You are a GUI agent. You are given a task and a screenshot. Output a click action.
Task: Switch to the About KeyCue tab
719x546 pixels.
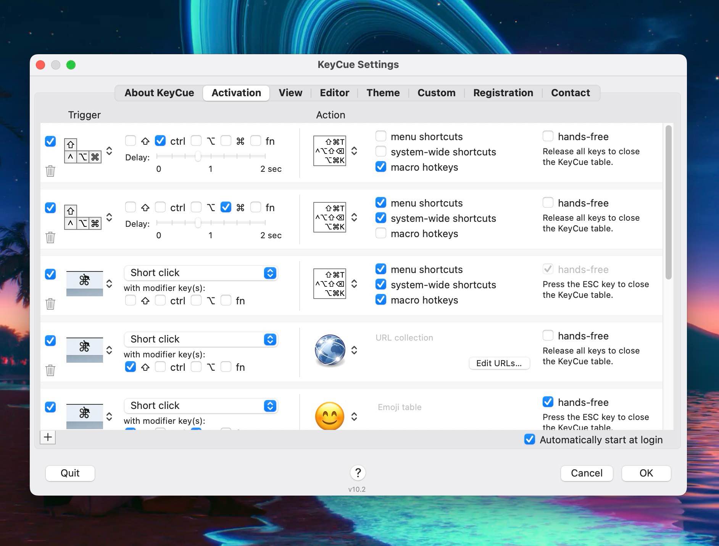(159, 93)
